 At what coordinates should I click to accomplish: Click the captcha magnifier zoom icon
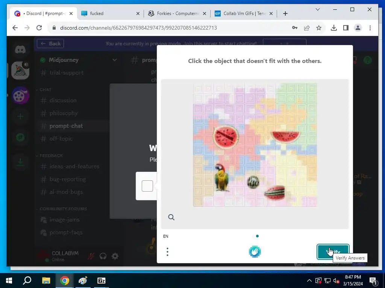click(171, 217)
